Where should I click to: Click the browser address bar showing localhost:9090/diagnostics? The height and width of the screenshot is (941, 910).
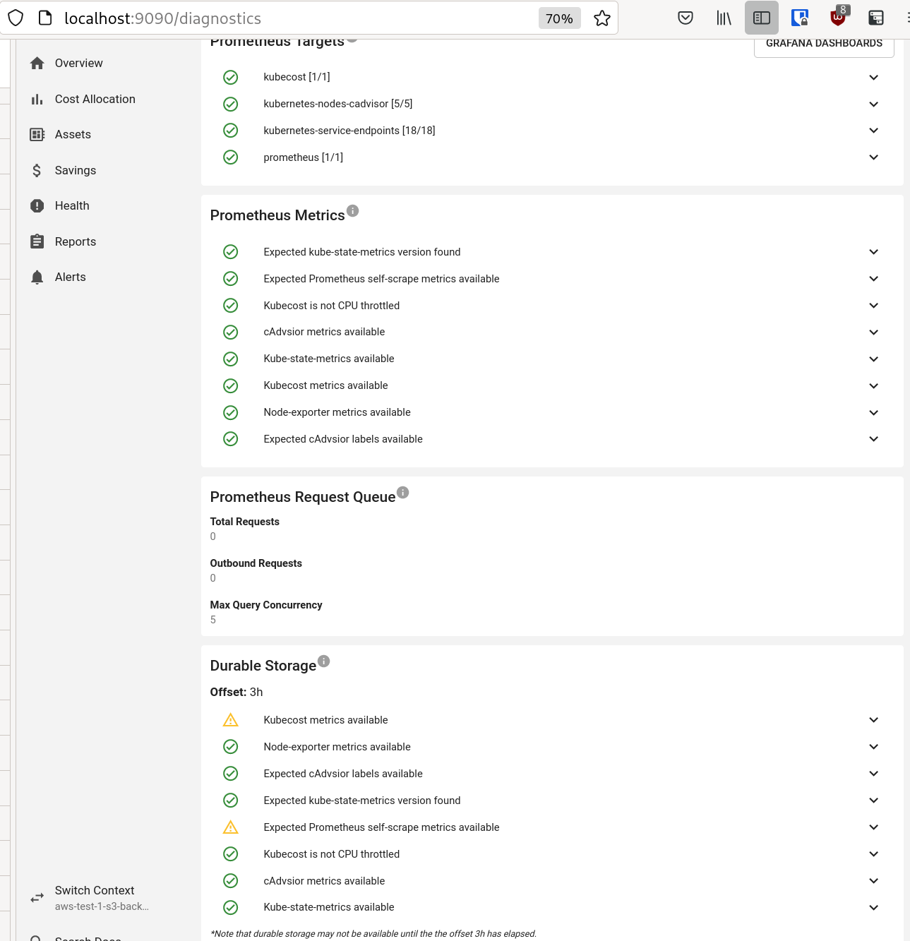pos(282,18)
